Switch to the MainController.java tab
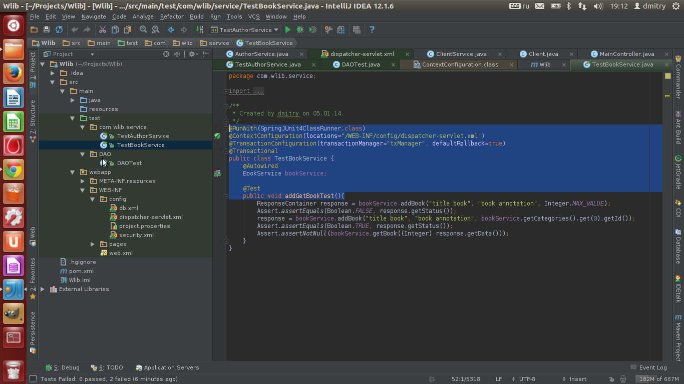This screenshot has height=384, width=684. point(626,54)
